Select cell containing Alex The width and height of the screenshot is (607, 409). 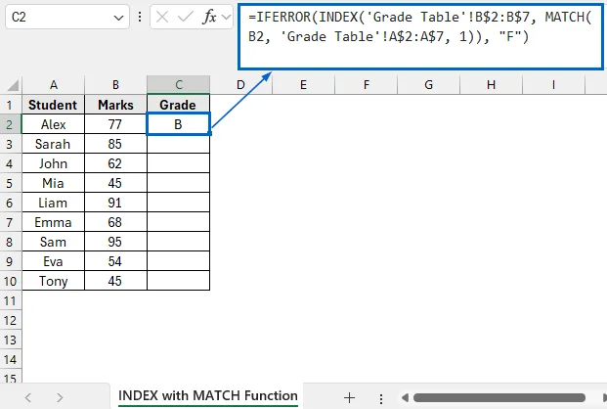(x=53, y=124)
